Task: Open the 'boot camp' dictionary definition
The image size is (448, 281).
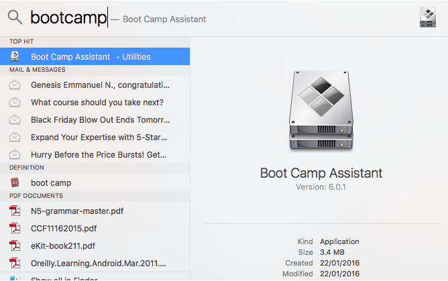Action: 95,182
